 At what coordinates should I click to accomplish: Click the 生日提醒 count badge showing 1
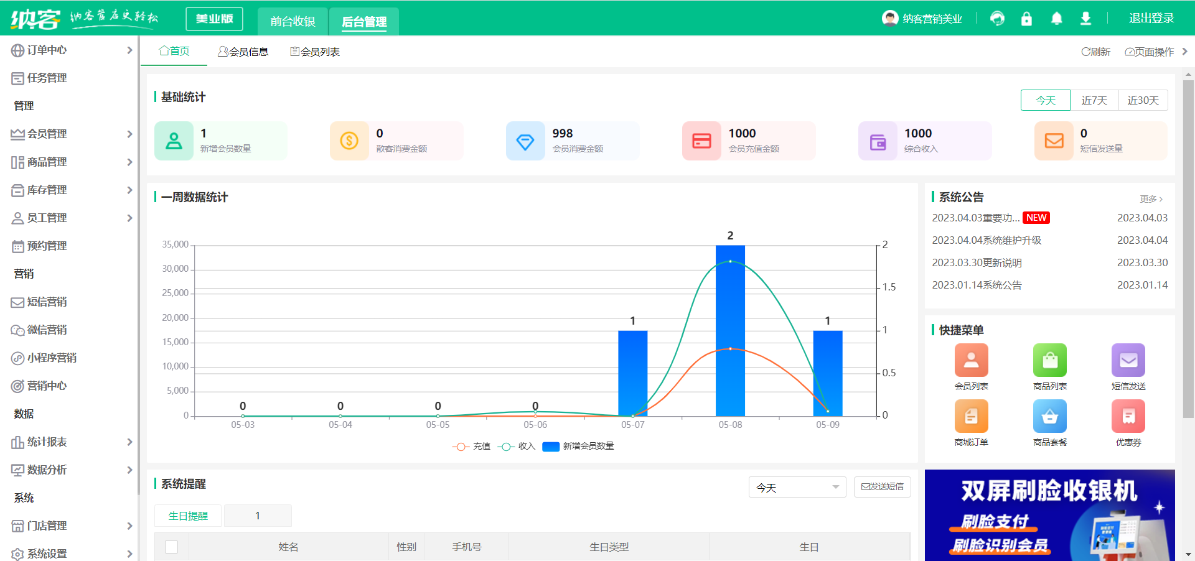[257, 516]
